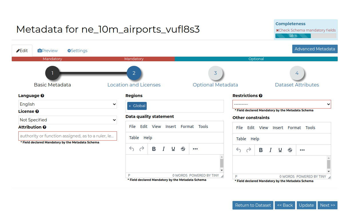This screenshot has width=348, height=219.
Task: Click the Update button
Action: tap(306, 205)
